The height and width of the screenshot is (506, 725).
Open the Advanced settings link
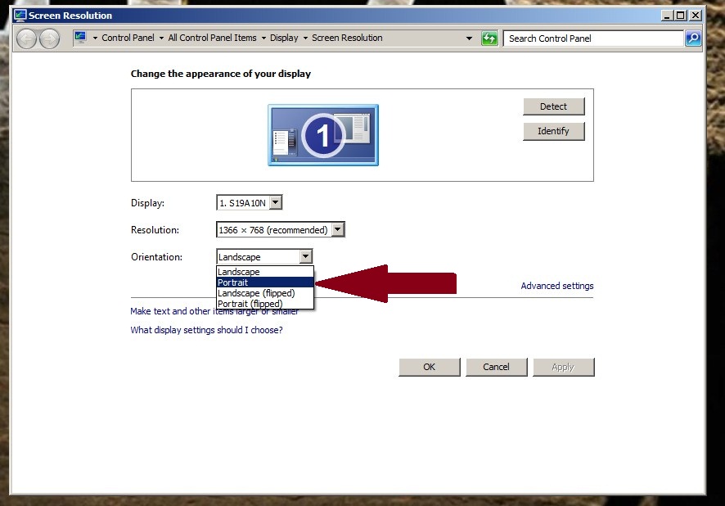(x=557, y=285)
